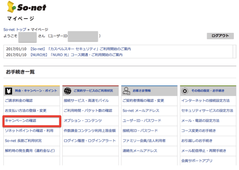The width and height of the screenshot is (239, 170).
Task: Click the person icon in customer info header
Action: 126,91
